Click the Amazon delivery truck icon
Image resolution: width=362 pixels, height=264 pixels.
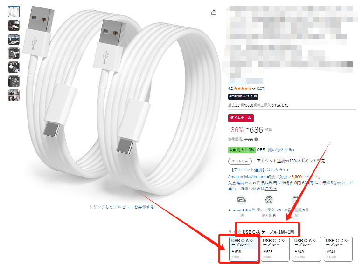tap(242, 199)
